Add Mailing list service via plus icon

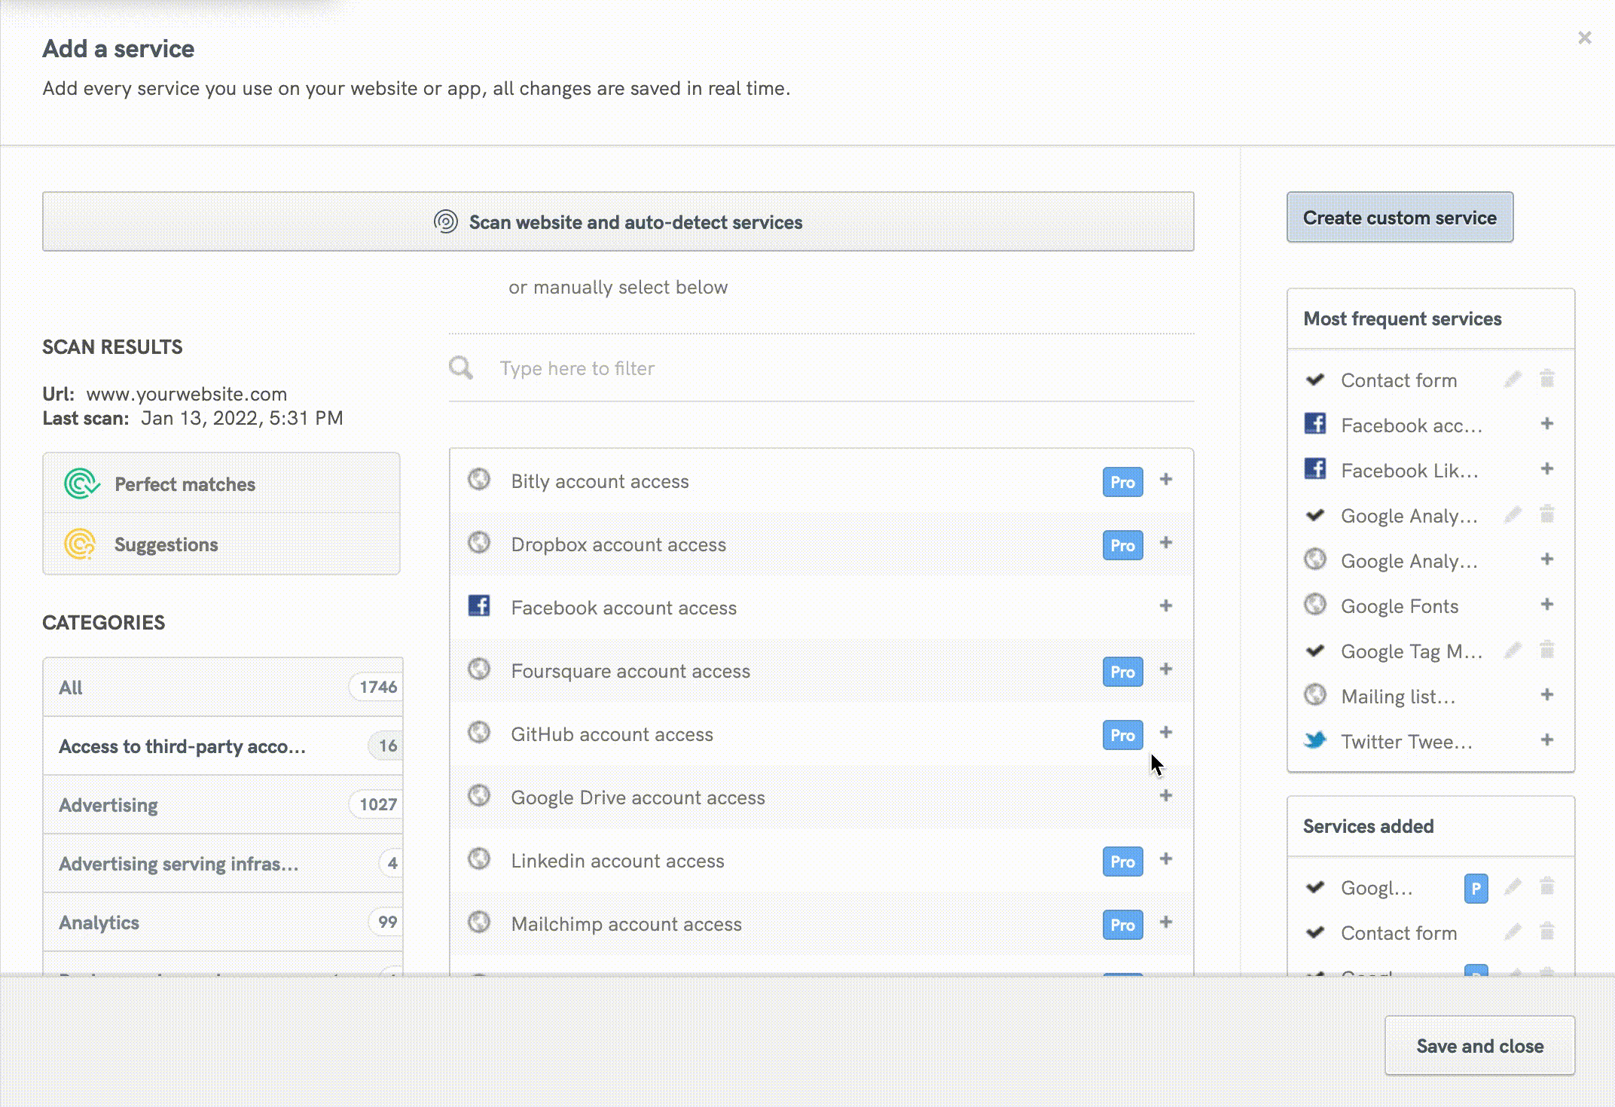click(x=1546, y=695)
